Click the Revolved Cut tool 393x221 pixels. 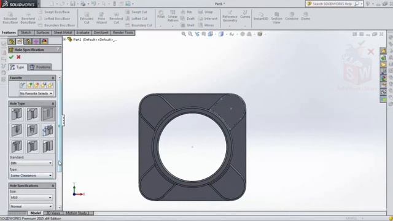(116, 18)
